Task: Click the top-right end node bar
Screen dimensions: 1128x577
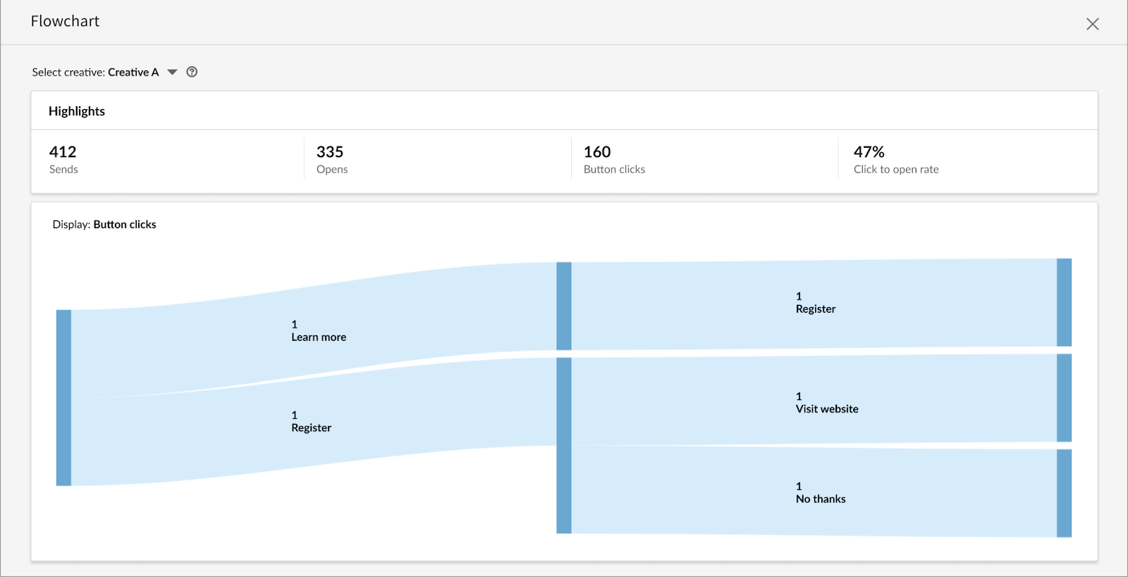Action: pyautogui.click(x=1064, y=302)
